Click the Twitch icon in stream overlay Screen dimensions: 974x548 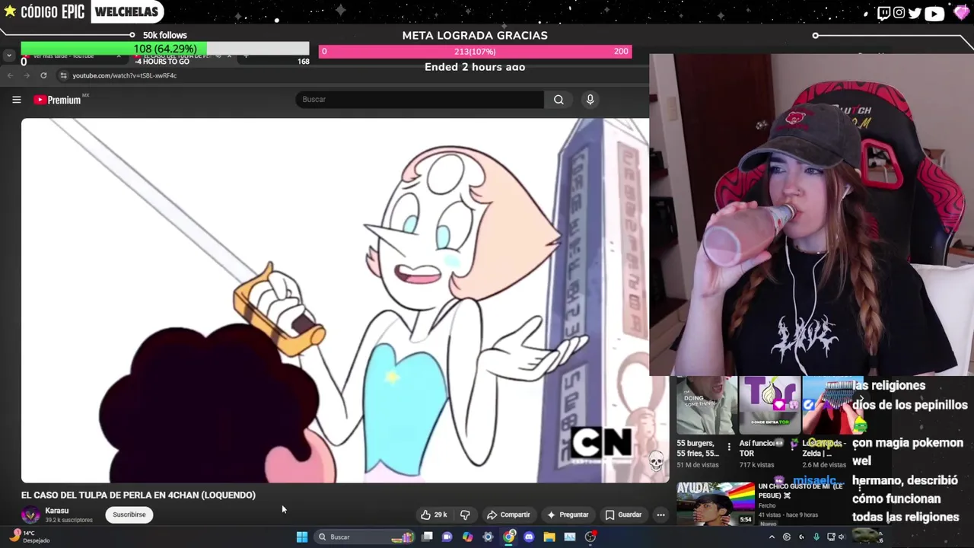coord(883,13)
